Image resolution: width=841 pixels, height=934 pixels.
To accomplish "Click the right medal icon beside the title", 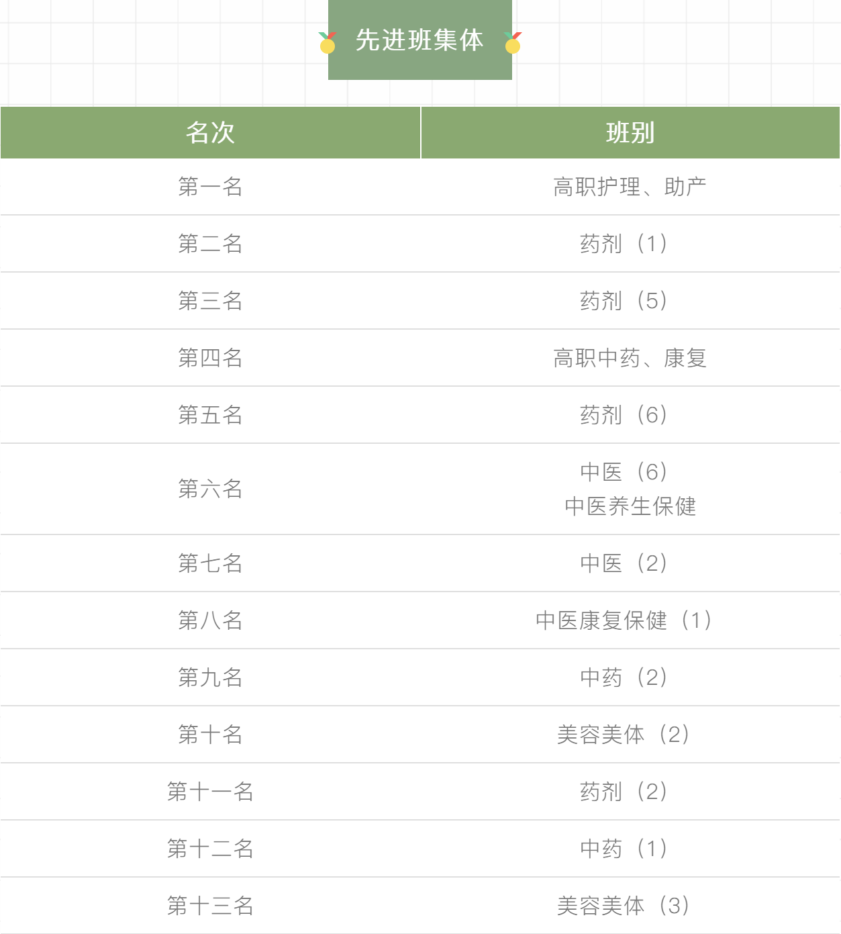I will tap(513, 42).
